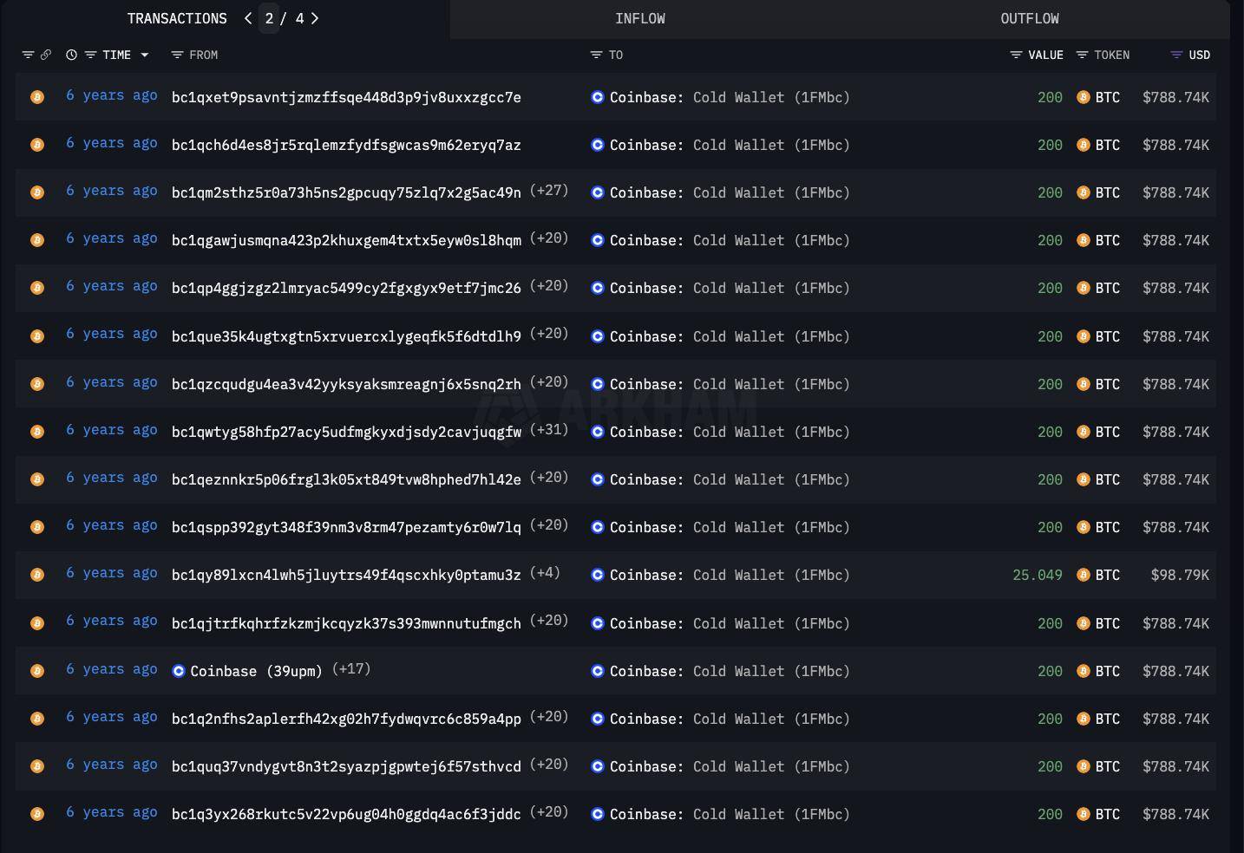
Task: Click BTC token icon in the last row
Action: coord(1083,814)
